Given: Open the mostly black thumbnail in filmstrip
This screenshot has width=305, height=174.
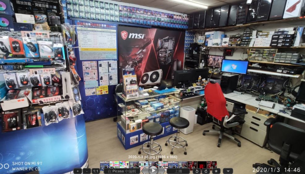Looking at the screenshot, I should [202, 165].
